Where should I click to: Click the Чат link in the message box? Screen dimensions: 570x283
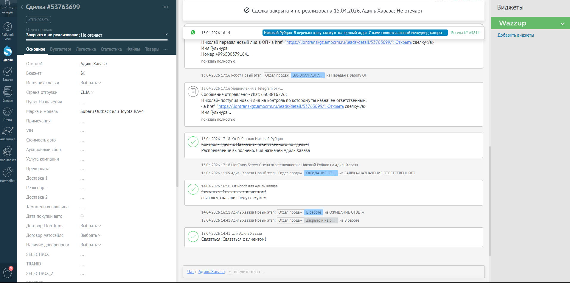click(x=190, y=272)
